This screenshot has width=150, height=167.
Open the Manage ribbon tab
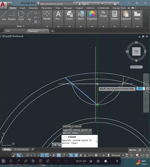[68, 8]
